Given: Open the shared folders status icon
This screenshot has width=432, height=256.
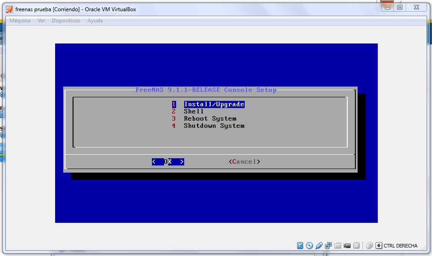Looking at the screenshot, I should pyautogui.click(x=338, y=246).
